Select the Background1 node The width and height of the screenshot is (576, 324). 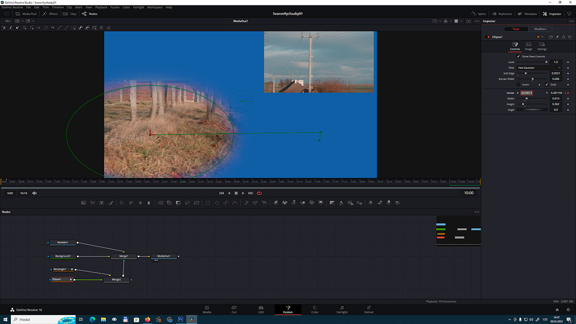tap(63, 256)
